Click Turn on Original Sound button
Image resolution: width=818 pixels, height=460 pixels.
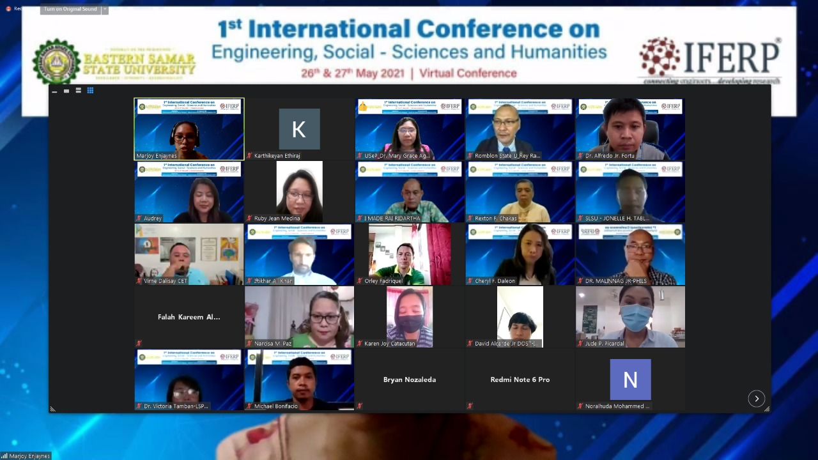[x=70, y=9]
